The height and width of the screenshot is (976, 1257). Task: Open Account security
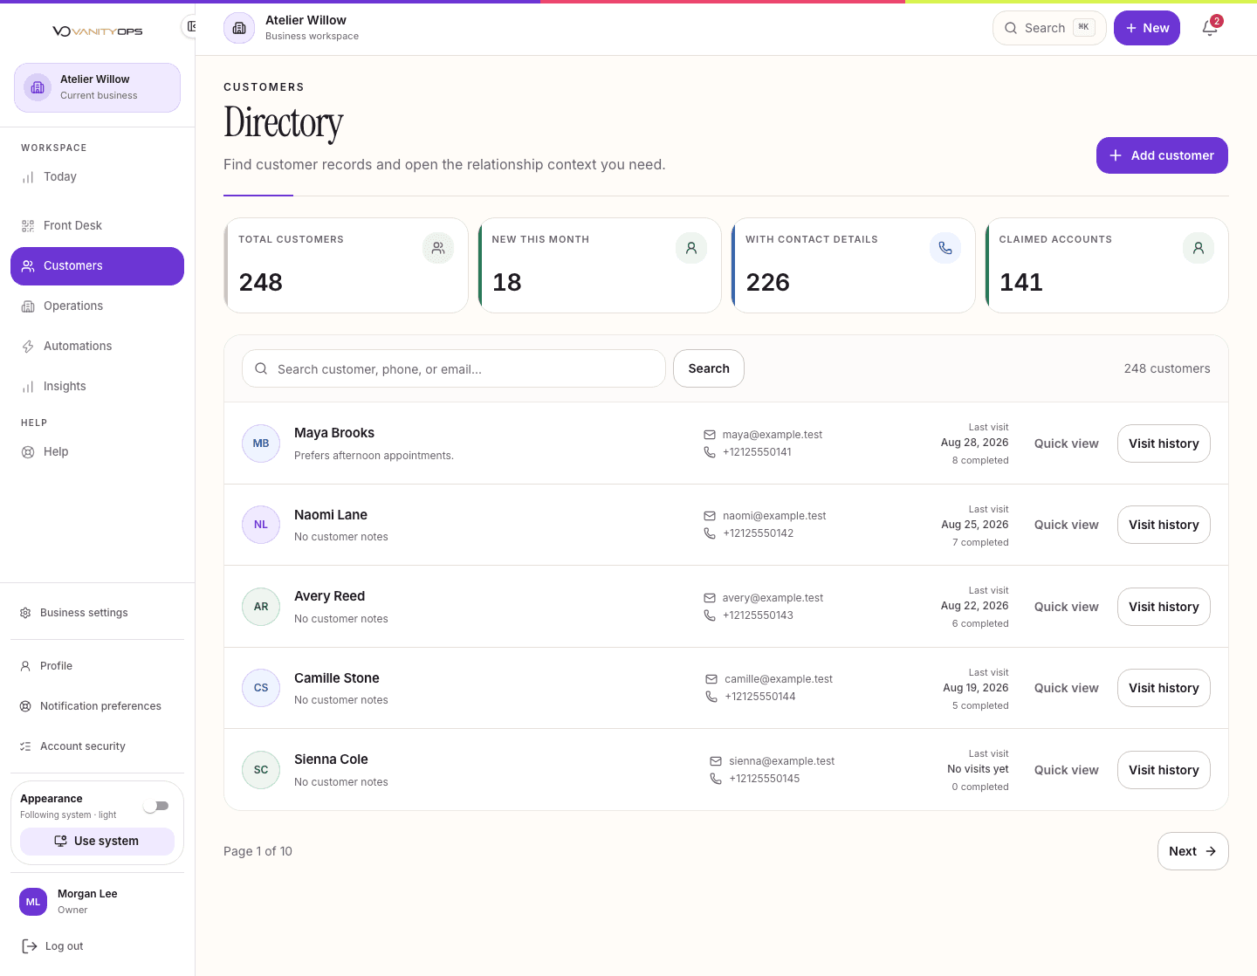(97, 746)
